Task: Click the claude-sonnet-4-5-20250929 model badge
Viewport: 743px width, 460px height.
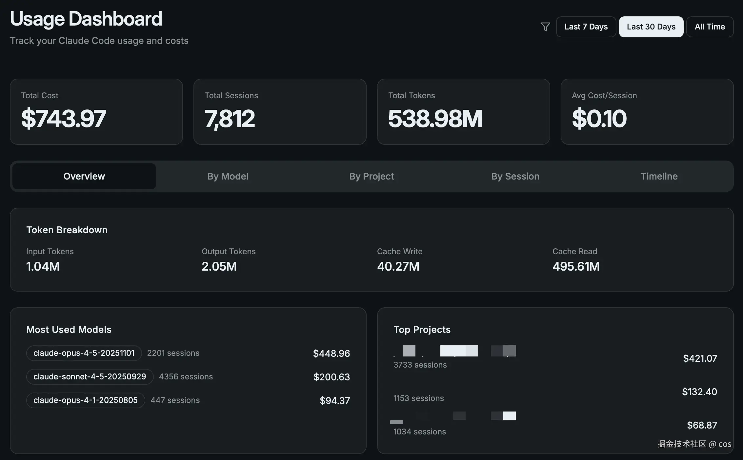Action: [90, 377]
